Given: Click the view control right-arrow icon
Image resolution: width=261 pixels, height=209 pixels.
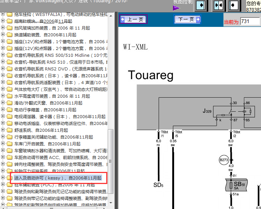Looking at the screenshot, I should 201,5.
